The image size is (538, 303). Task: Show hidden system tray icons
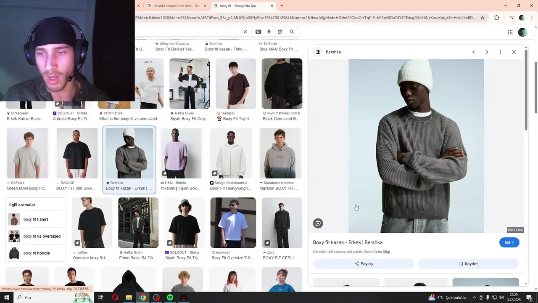pyautogui.click(x=475, y=298)
